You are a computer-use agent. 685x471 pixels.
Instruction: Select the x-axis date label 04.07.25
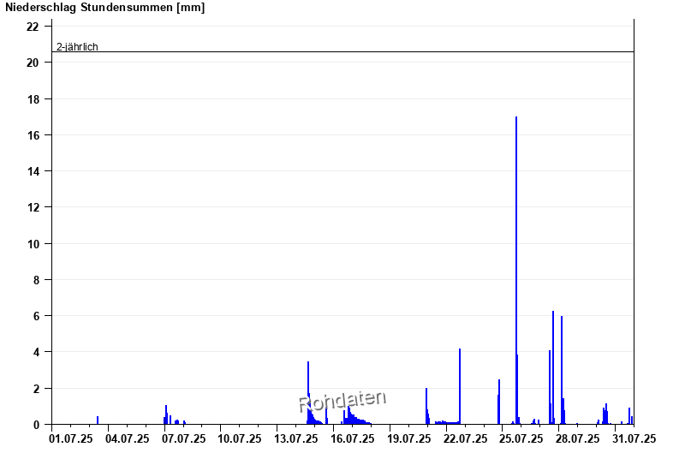click(128, 439)
